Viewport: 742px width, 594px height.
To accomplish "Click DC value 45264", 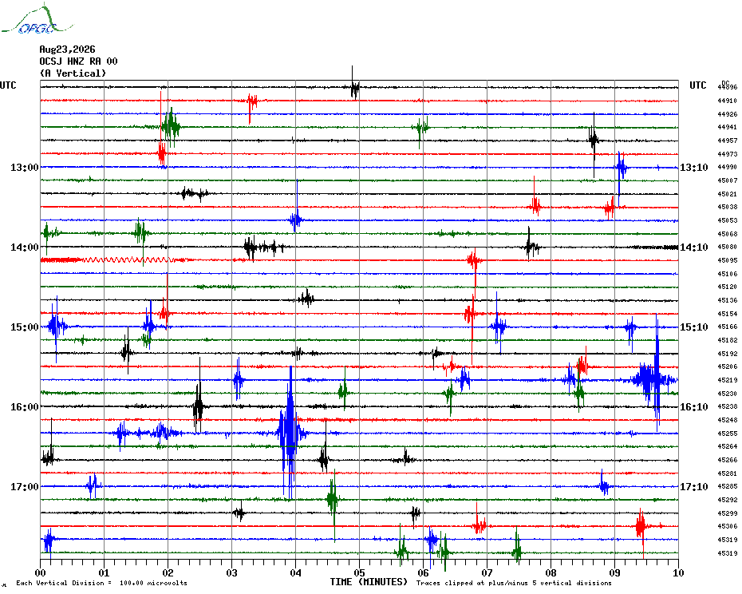I will tap(728, 447).
